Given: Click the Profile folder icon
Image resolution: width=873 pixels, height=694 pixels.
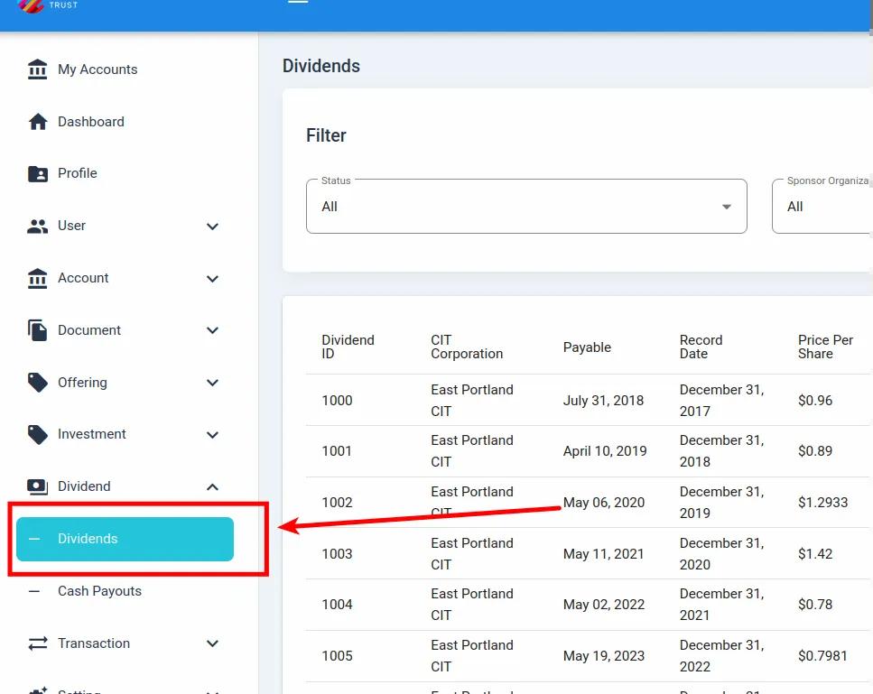Looking at the screenshot, I should pos(38,174).
